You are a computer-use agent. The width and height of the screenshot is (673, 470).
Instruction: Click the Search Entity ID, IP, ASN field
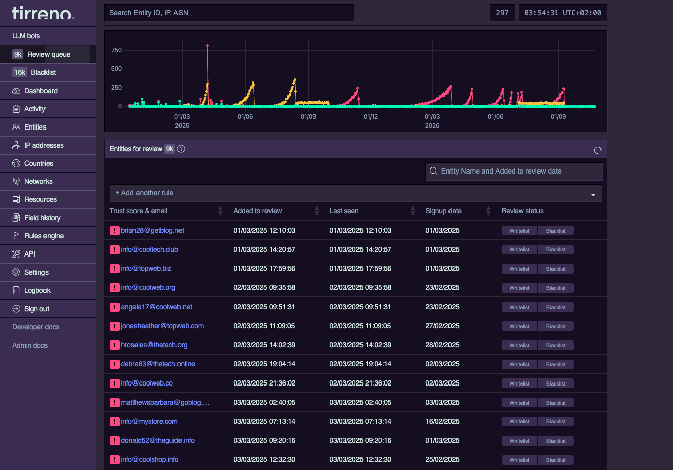[x=229, y=13]
